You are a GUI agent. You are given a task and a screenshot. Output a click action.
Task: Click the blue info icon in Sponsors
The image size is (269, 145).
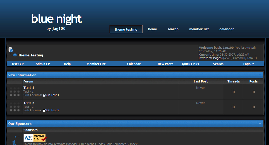(14, 140)
